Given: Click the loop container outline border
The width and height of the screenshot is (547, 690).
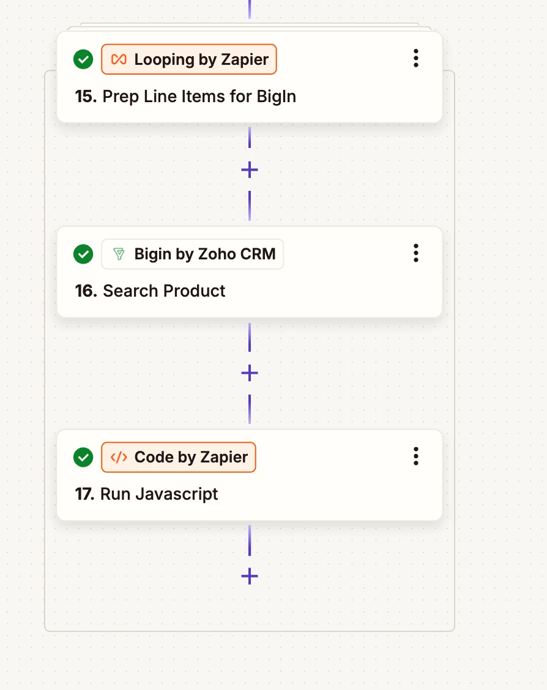Looking at the screenshot, I should [45, 352].
